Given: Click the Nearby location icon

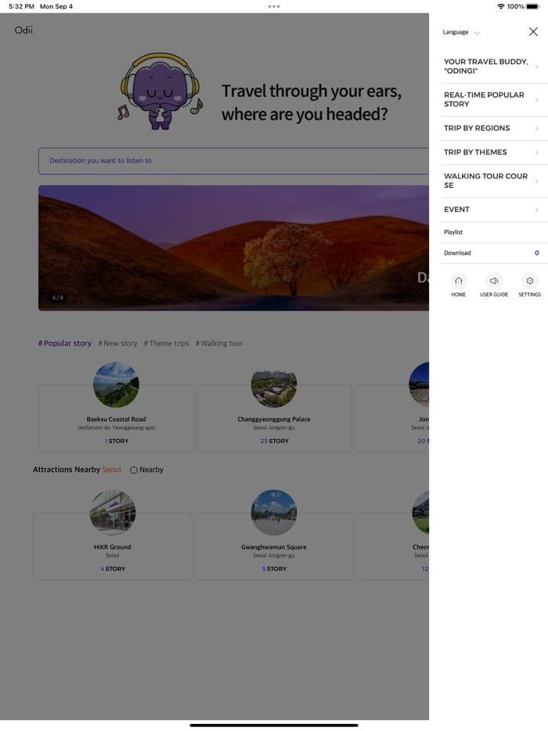Looking at the screenshot, I should point(134,470).
